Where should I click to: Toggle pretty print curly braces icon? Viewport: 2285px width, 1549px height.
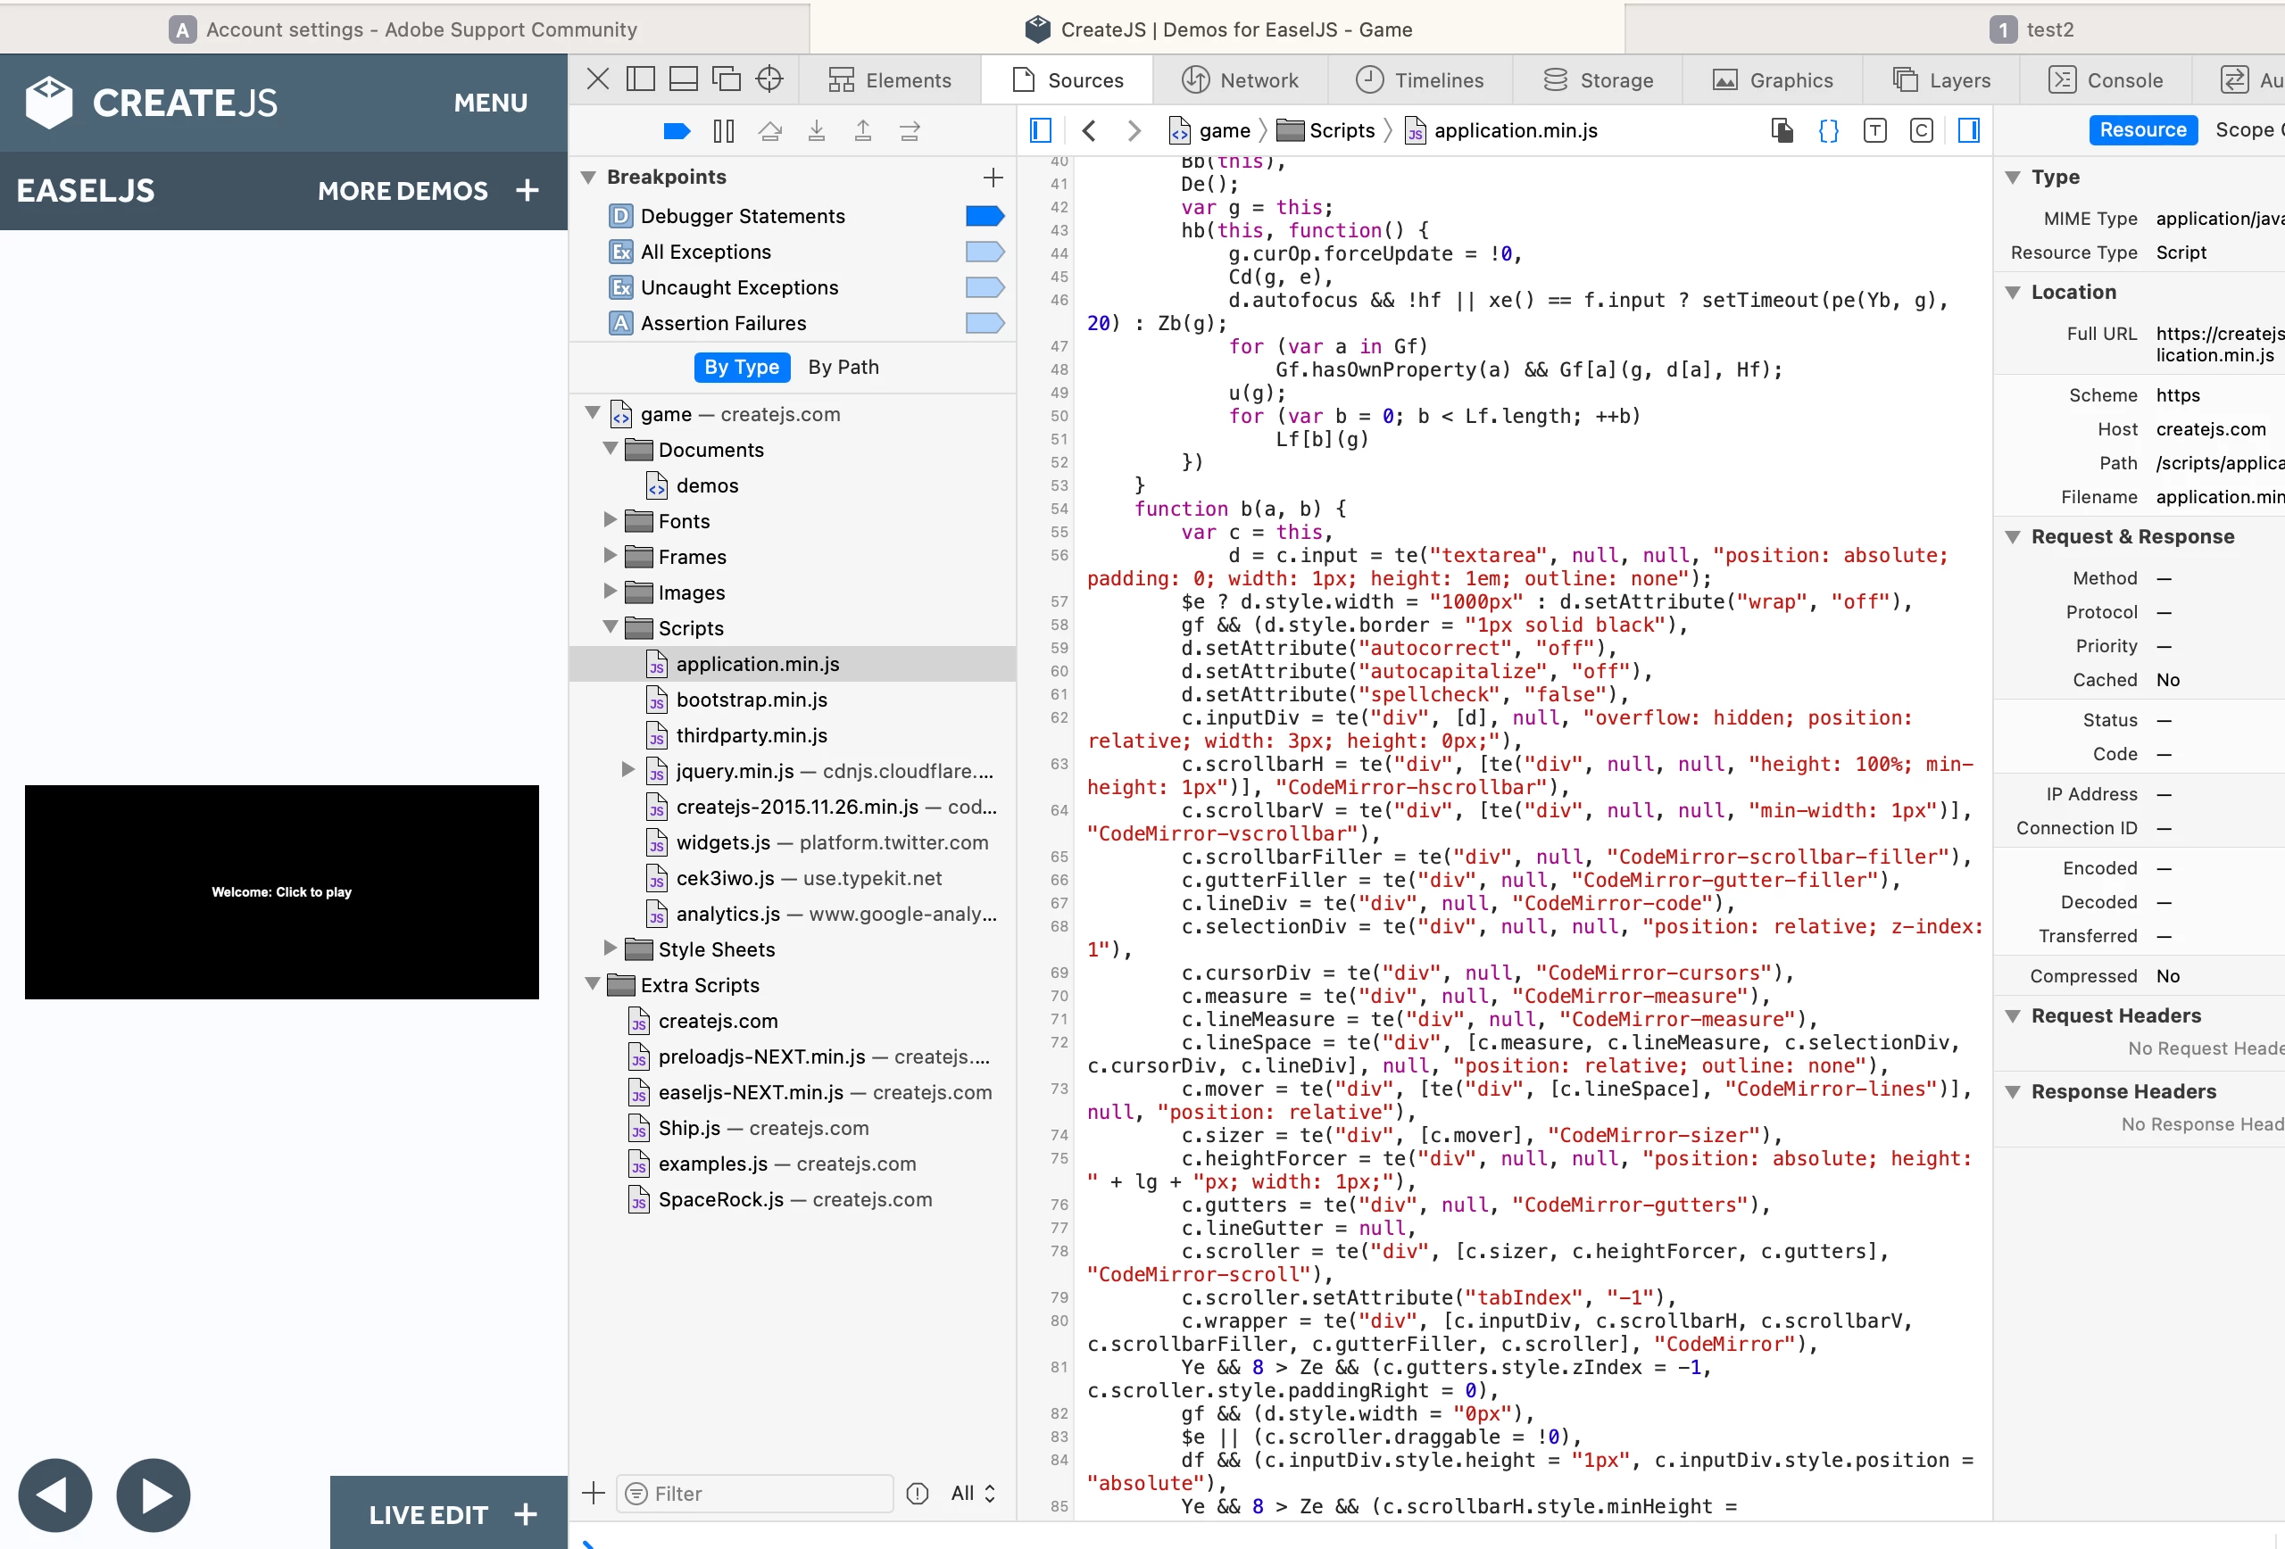tap(1828, 131)
